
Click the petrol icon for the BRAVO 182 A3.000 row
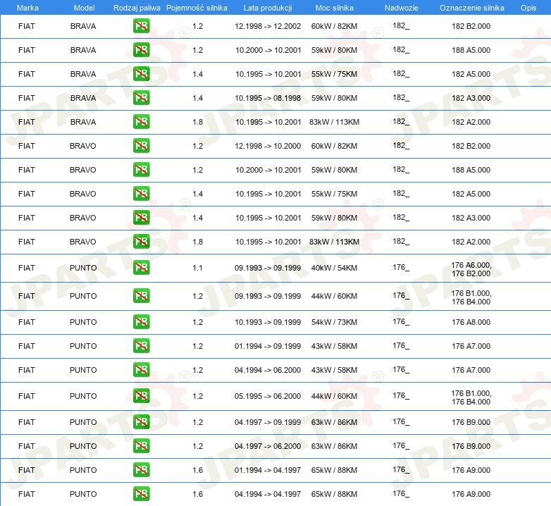pos(141,218)
